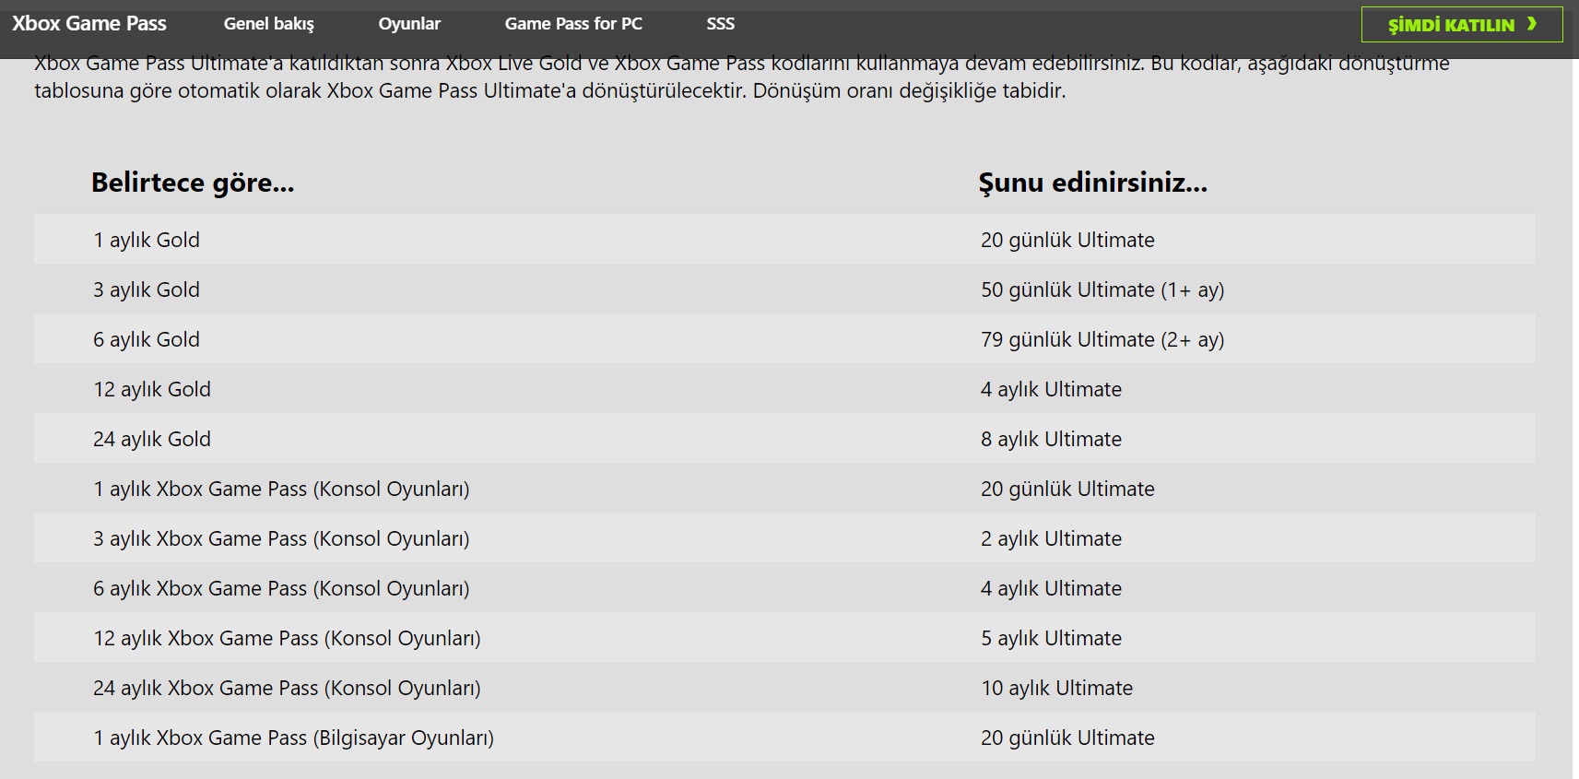Click '4 aylık Ultimate' in the 12 aylık Gold row
Viewport: 1579px width, 779px height.
(1051, 389)
